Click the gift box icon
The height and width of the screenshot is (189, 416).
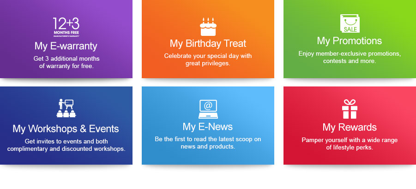point(350,109)
